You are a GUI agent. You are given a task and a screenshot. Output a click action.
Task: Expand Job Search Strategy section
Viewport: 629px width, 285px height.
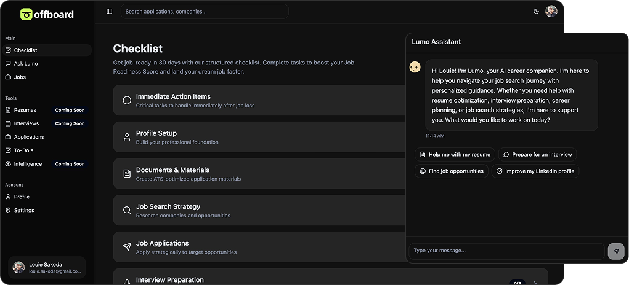(x=259, y=211)
